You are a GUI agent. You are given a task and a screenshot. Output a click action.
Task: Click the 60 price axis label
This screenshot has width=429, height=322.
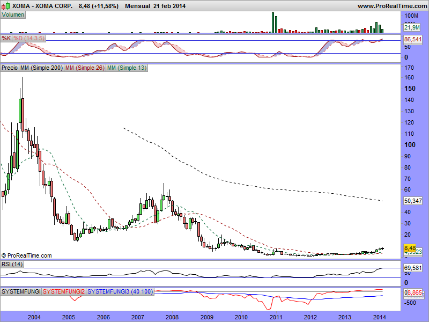pos(408,189)
